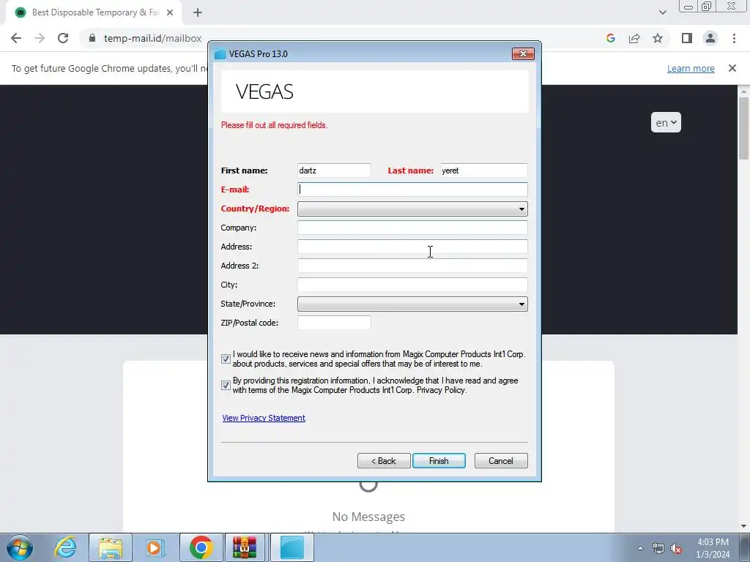Screen dimensions: 750x562
Task: Switch to Chrome in the taskbar
Action: click(201, 547)
